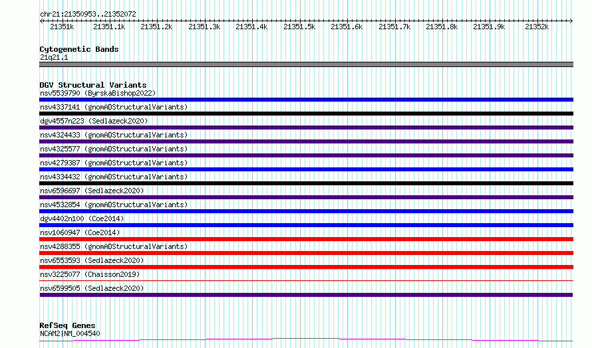The image size is (592, 348).
Task: Click the dgv4402n100 (Coe2014) label
Action: pyautogui.click(x=82, y=218)
